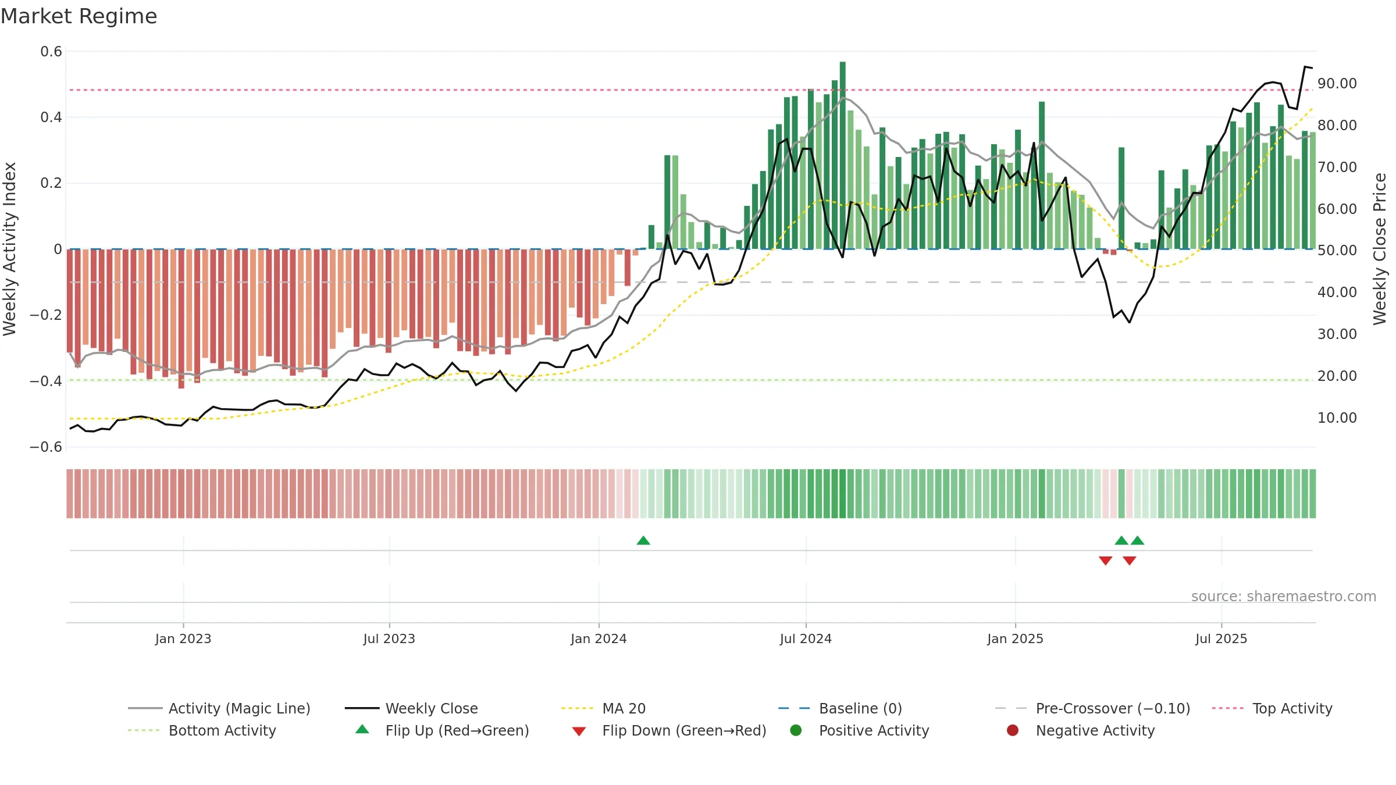1396x785 pixels.
Task: Click the Jul 2024 axis label
Action: tap(806, 639)
